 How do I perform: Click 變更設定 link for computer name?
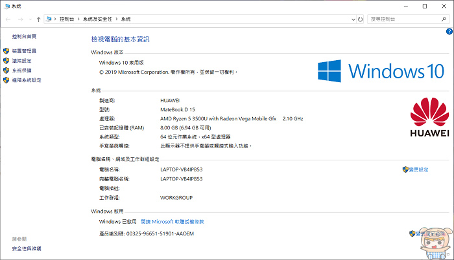coord(418,169)
